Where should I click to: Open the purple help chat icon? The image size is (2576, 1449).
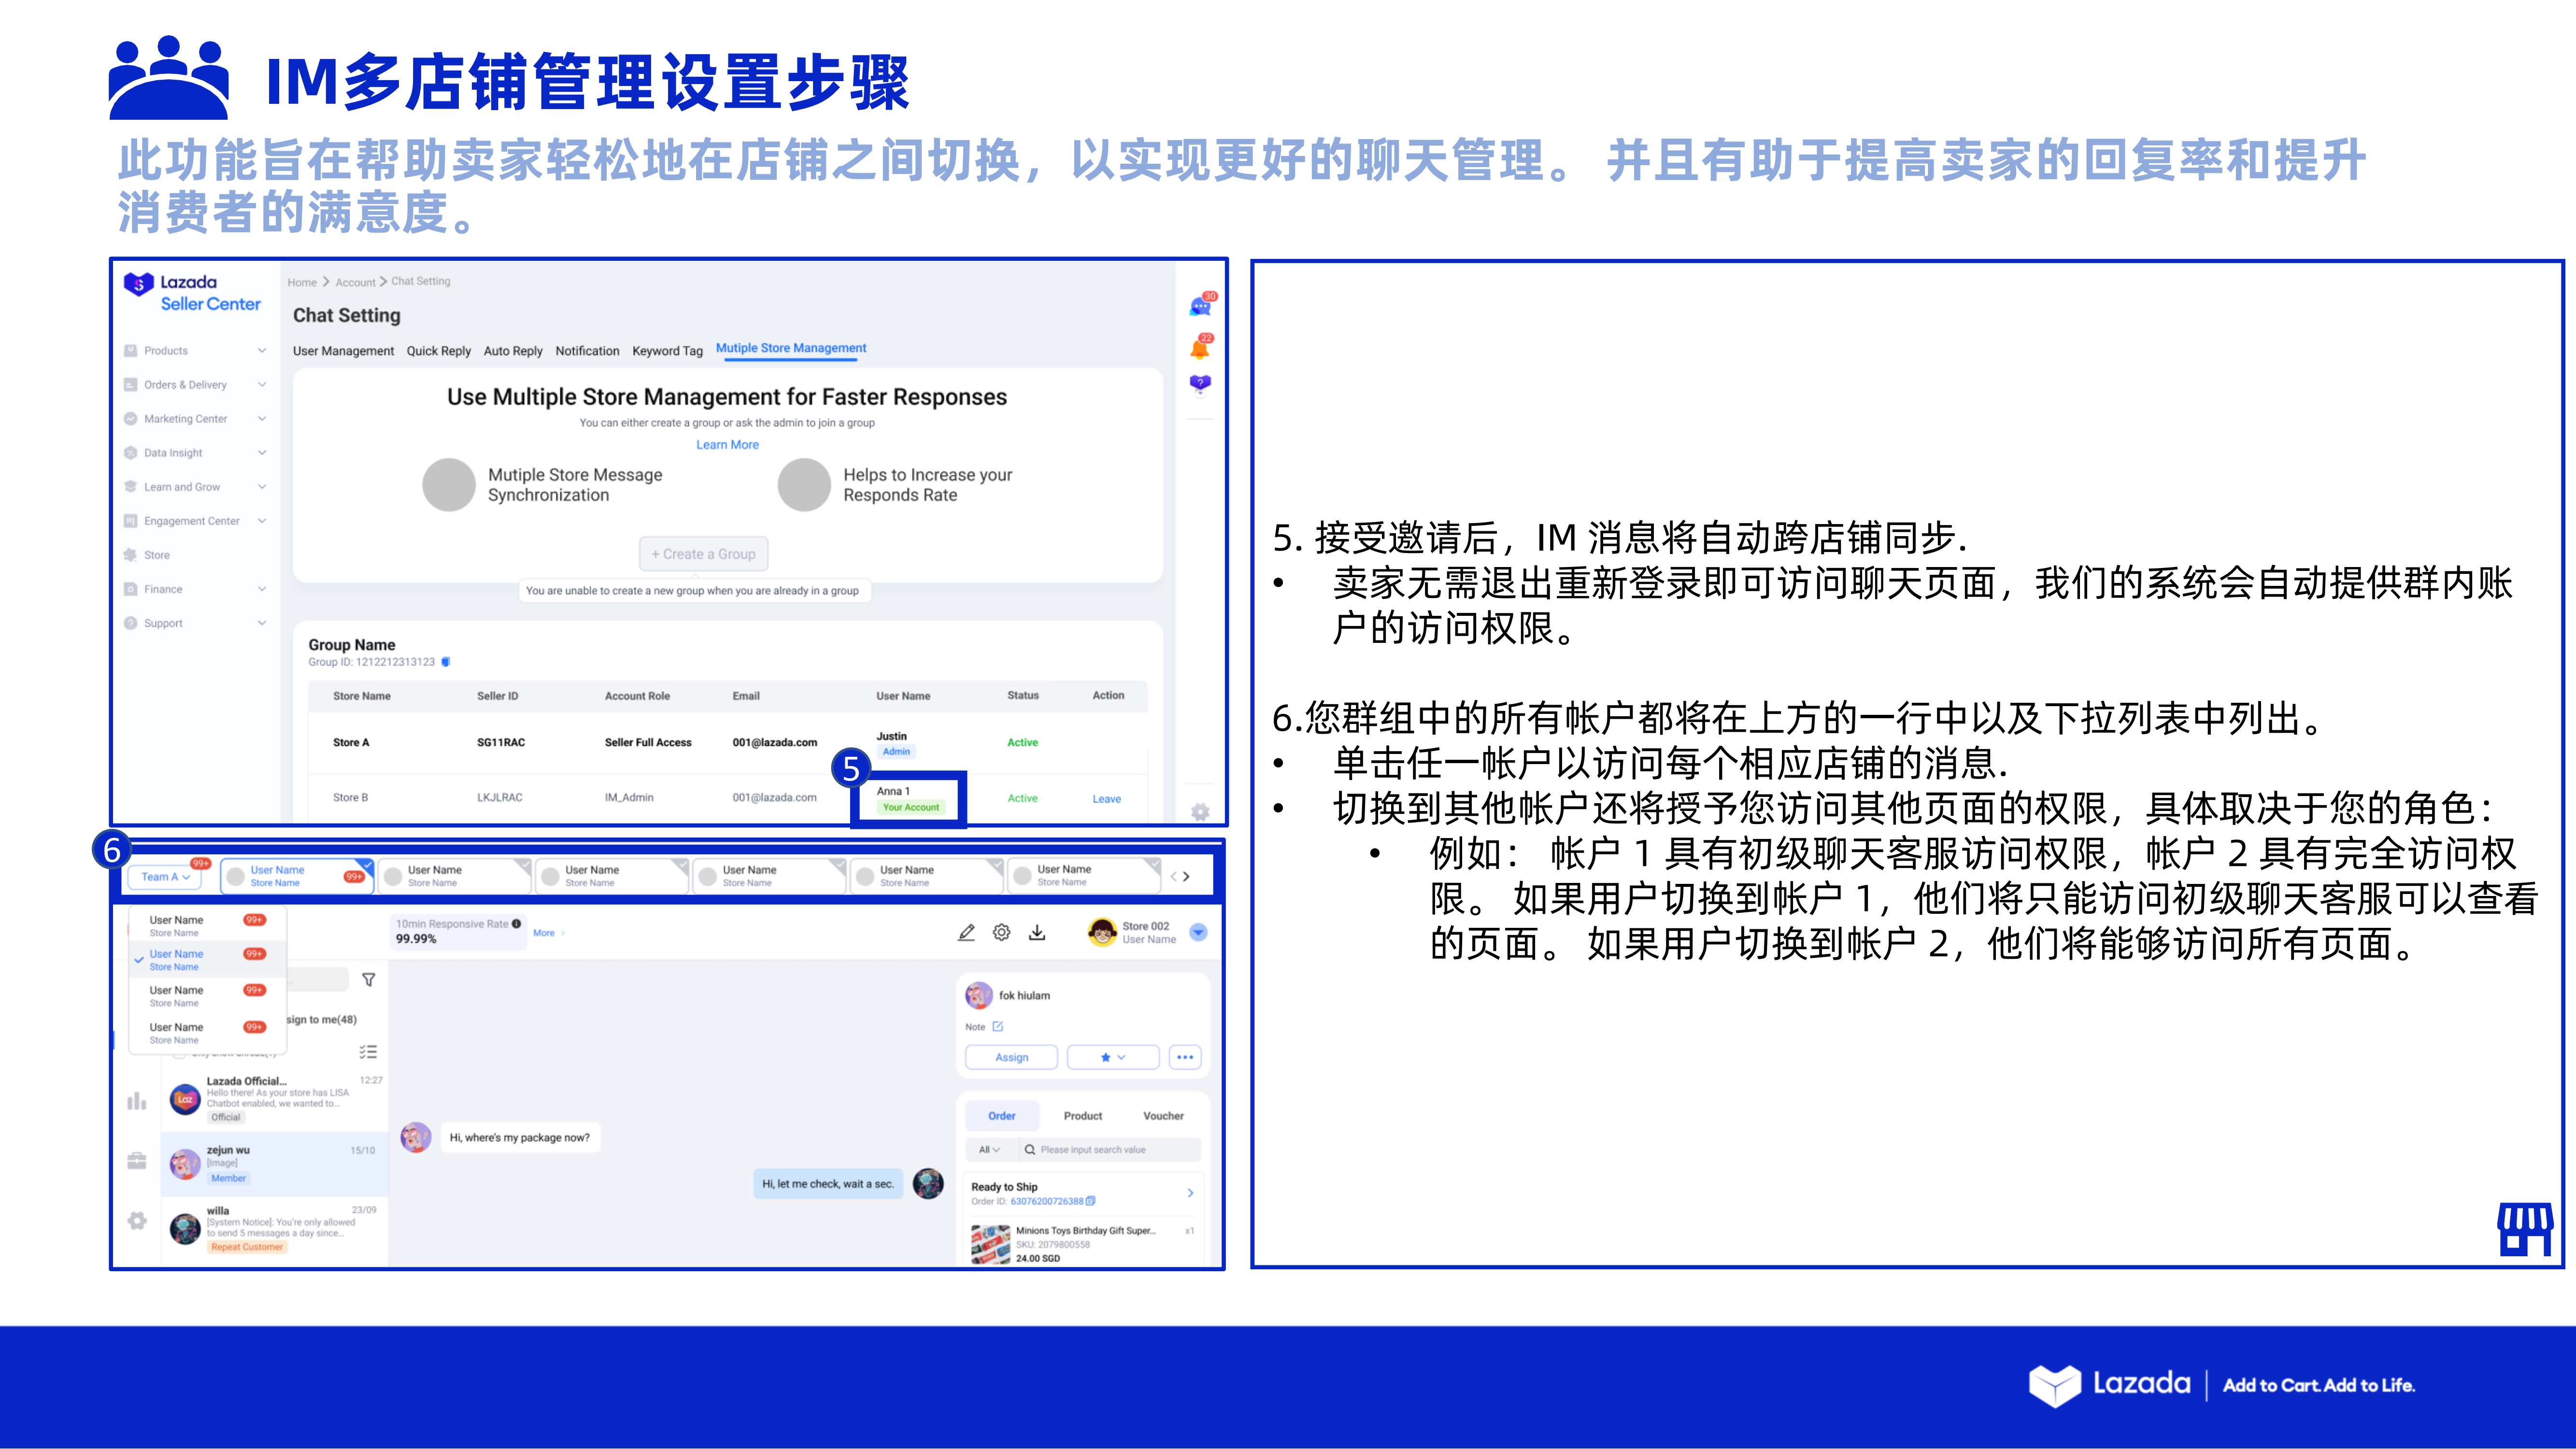tap(1200, 384)
